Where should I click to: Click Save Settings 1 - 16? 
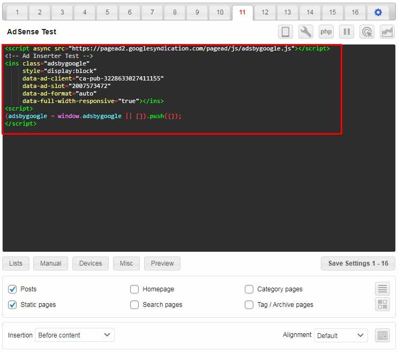tap(358, 263)
